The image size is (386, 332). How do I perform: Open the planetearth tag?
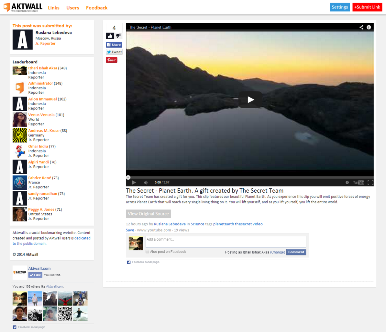point(224,224)
